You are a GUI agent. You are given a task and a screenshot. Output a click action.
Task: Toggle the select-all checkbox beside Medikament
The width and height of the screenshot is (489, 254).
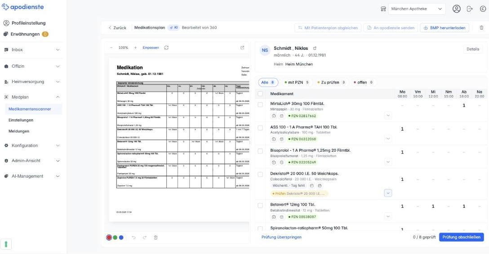[260, 94]
